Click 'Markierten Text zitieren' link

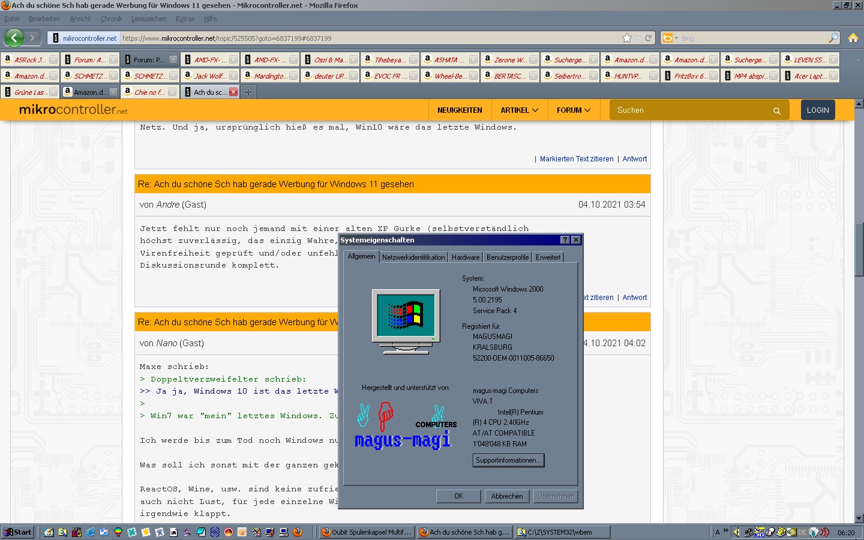click(577, 159)
